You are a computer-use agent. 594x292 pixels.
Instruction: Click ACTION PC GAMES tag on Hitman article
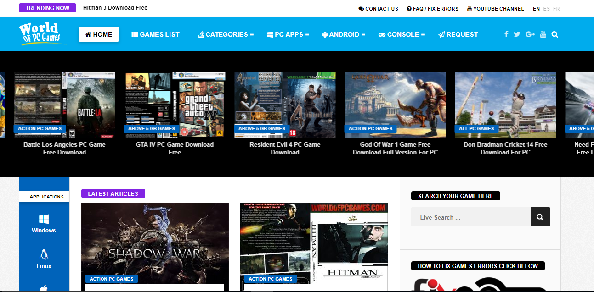(x=271, y=279)
